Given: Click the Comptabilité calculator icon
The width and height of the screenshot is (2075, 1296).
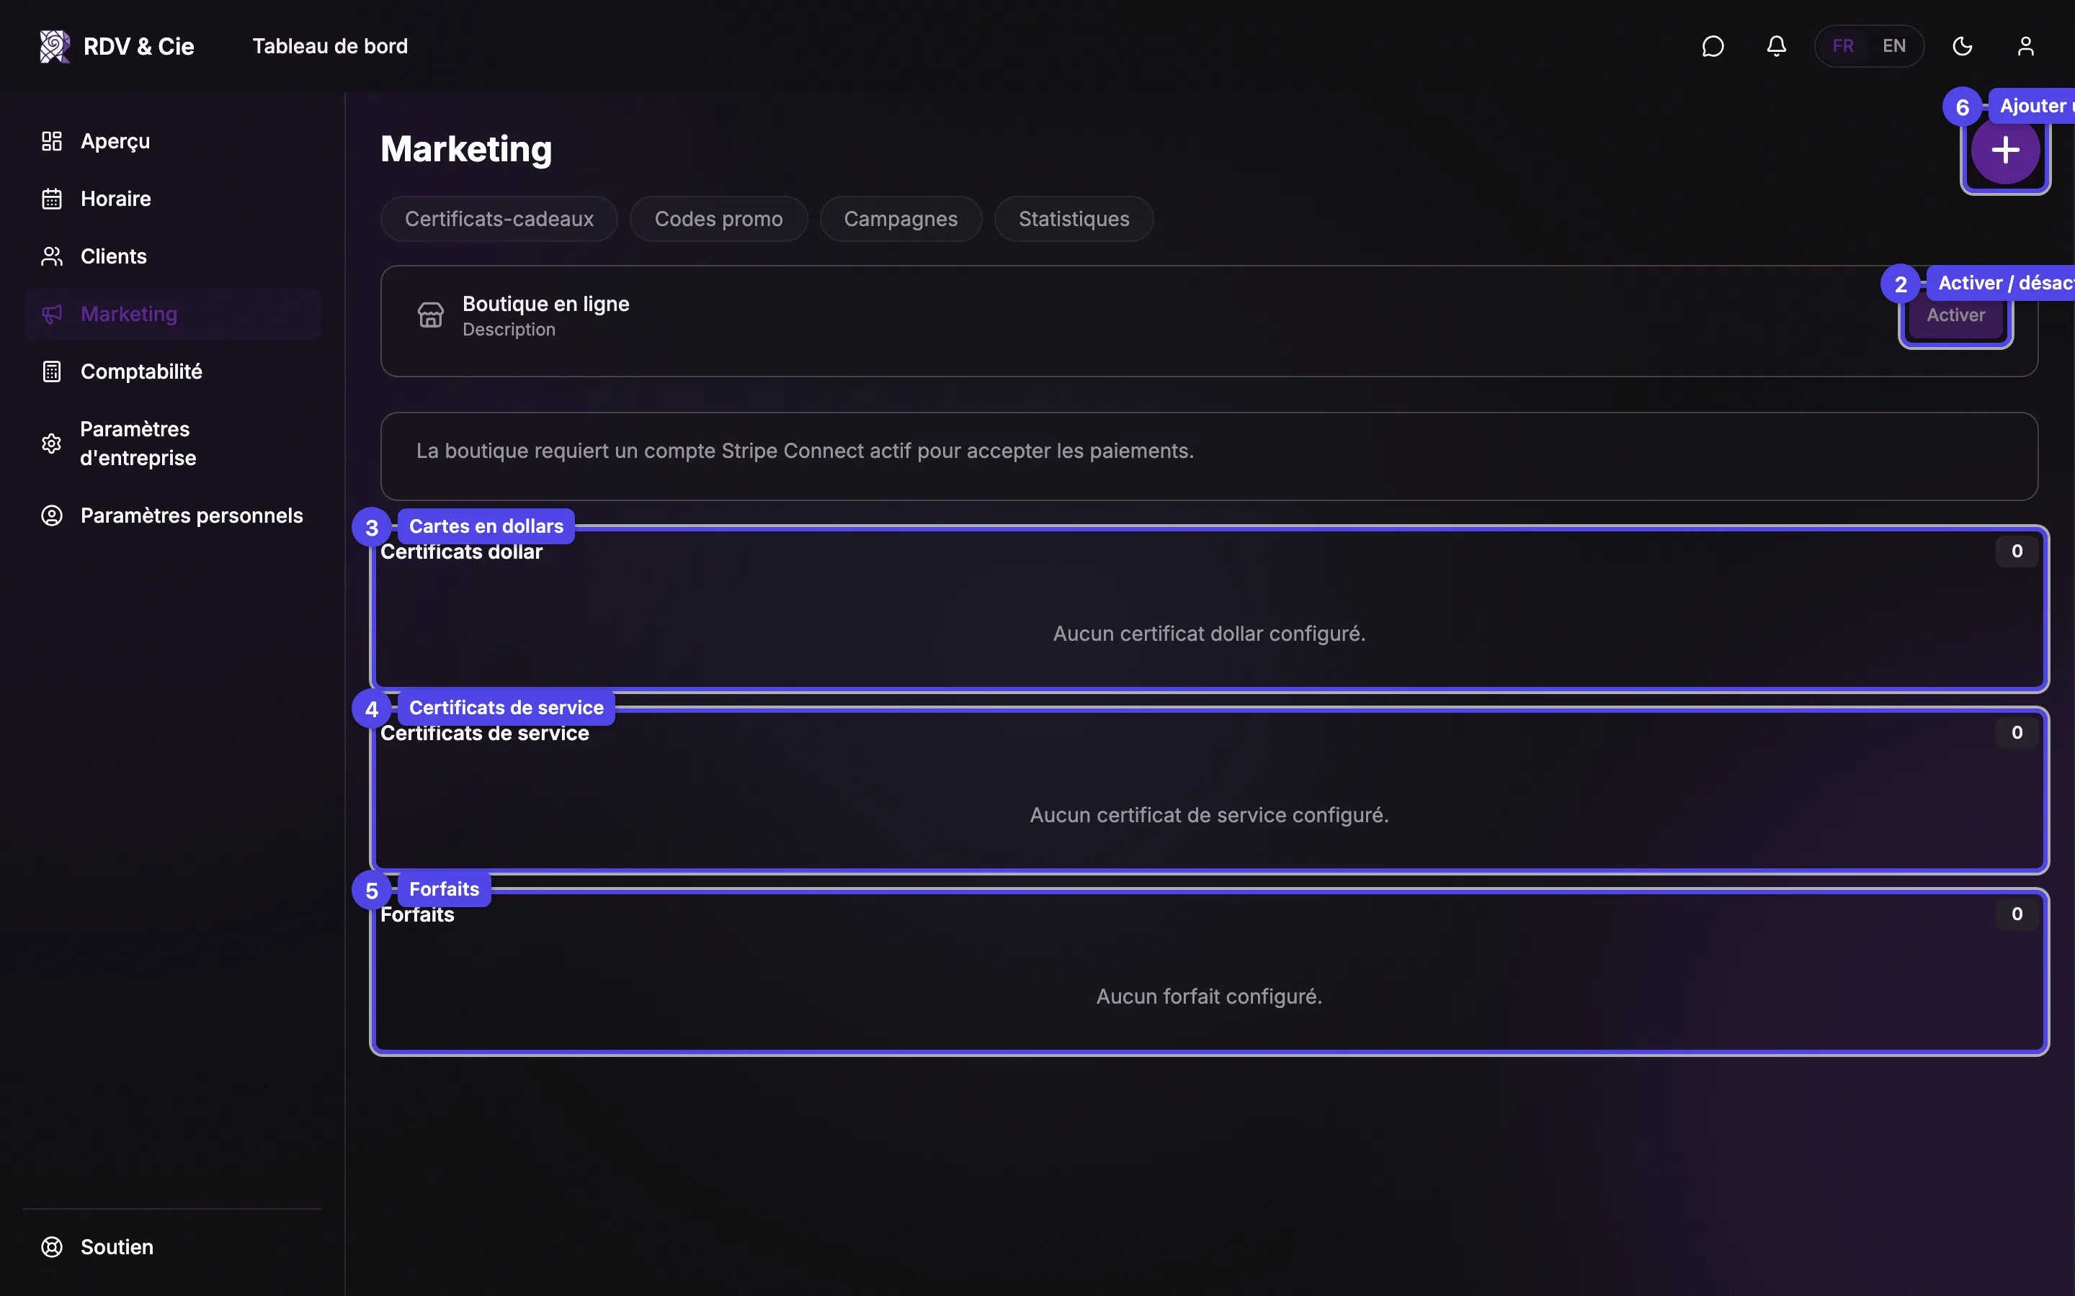Looking at the screenshot, I should coord(51,371).
